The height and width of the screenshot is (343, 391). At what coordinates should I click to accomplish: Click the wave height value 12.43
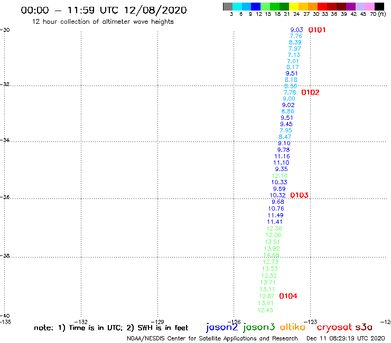(265, 310)
